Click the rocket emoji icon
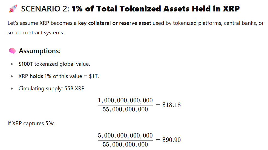The height and width of the screenshot is (150, 268). point(13,8)
